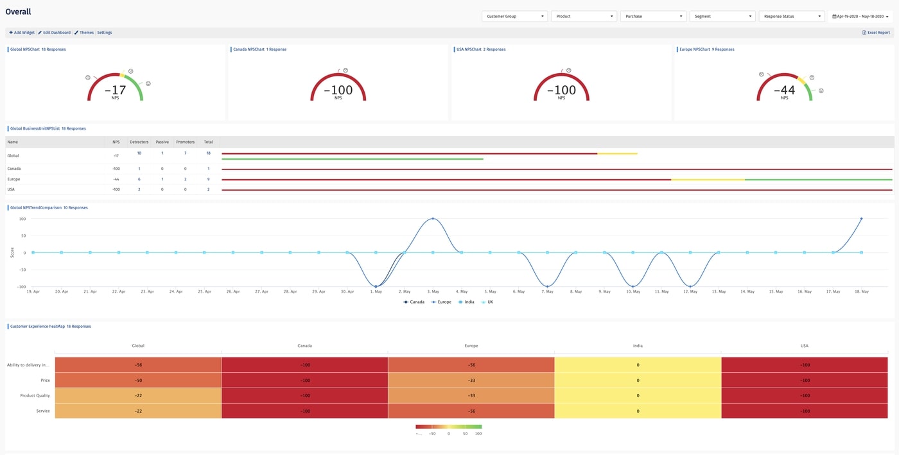Click Europe detractors count 6 link
The width and height of the screenshot is (899, 455).
coord(139,179)
